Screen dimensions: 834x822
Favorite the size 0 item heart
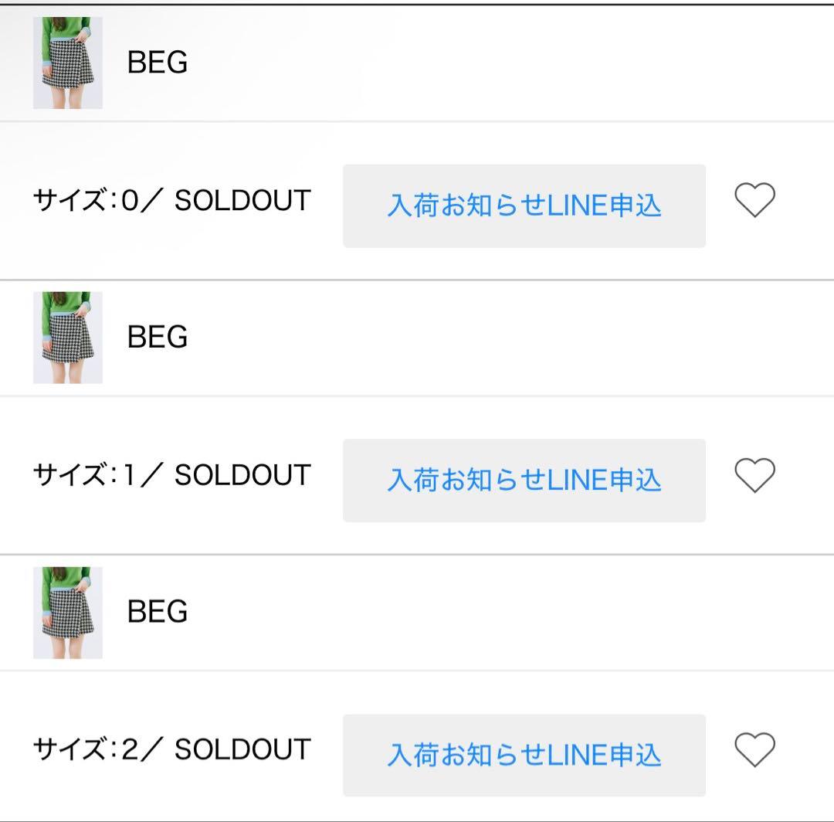[x=754, y=201]
